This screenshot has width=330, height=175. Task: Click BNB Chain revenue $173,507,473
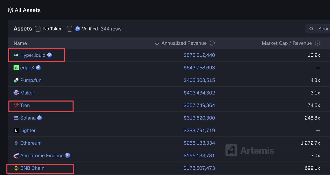click(x=199, y=168)
